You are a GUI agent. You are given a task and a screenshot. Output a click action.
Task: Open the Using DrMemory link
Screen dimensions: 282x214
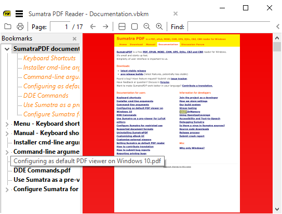[190, 112]
